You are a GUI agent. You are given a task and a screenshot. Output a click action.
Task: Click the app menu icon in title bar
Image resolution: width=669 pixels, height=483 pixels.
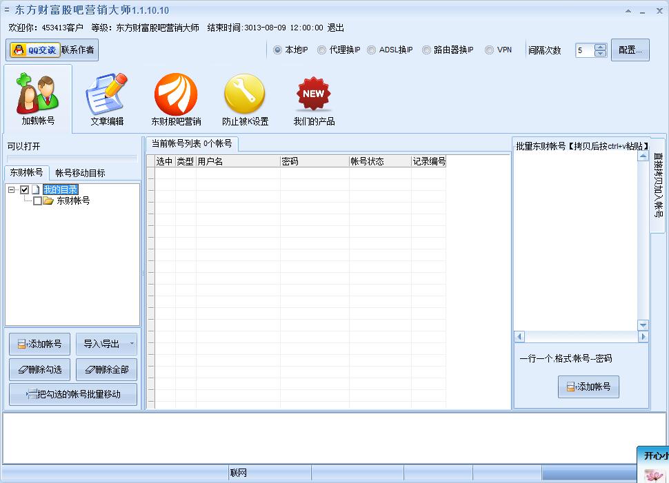point(6,9)
